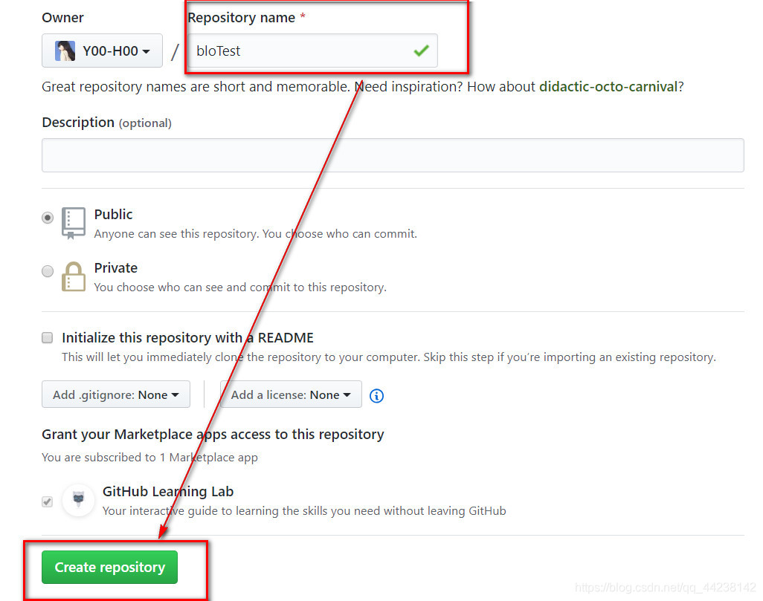Select the Public radio button
Screen dimensions: 763x601
(47, 218)
